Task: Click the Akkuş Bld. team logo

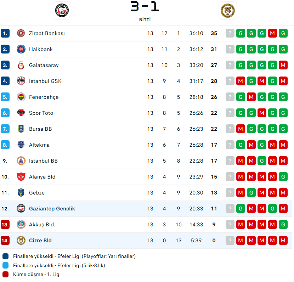Action: (21, 225)
